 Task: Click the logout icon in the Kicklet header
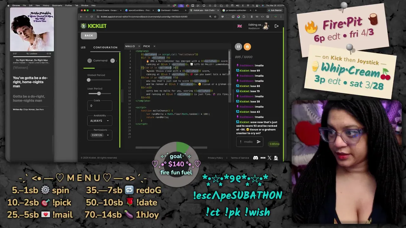[x=277, y=26]
